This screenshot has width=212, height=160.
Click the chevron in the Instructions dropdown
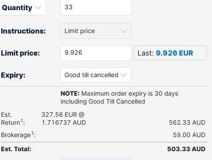[123, 31]
